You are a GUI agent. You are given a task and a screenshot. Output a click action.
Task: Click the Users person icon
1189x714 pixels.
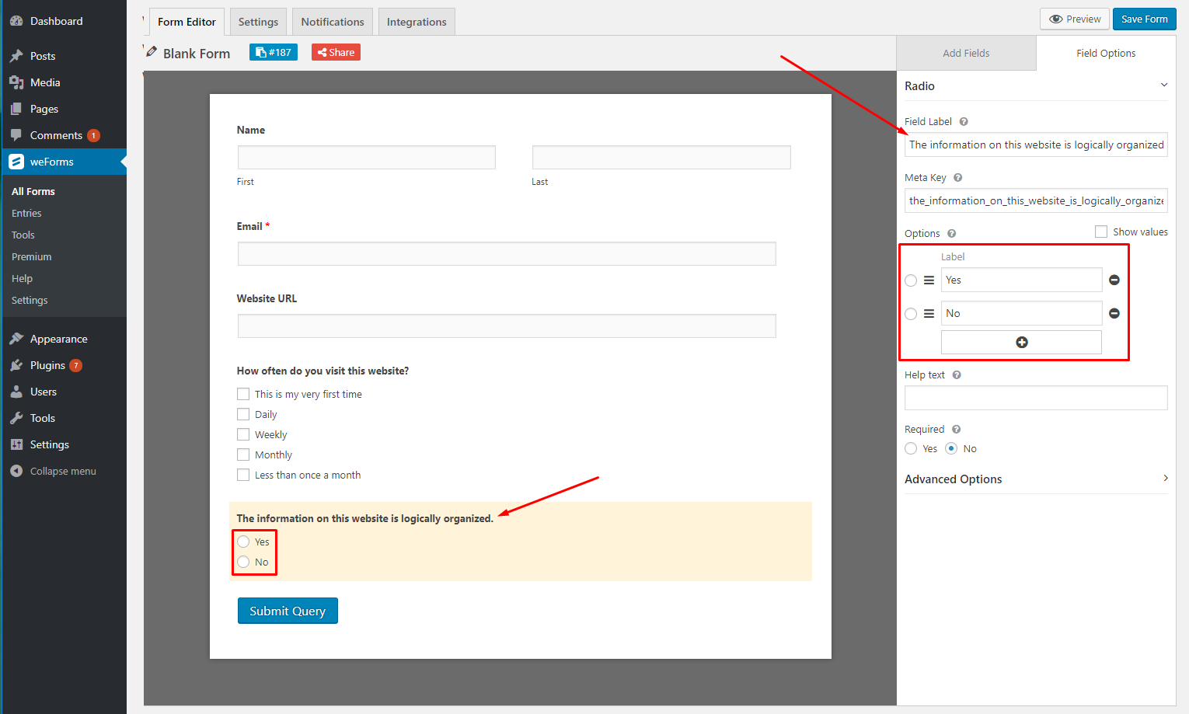coord(16,392)
